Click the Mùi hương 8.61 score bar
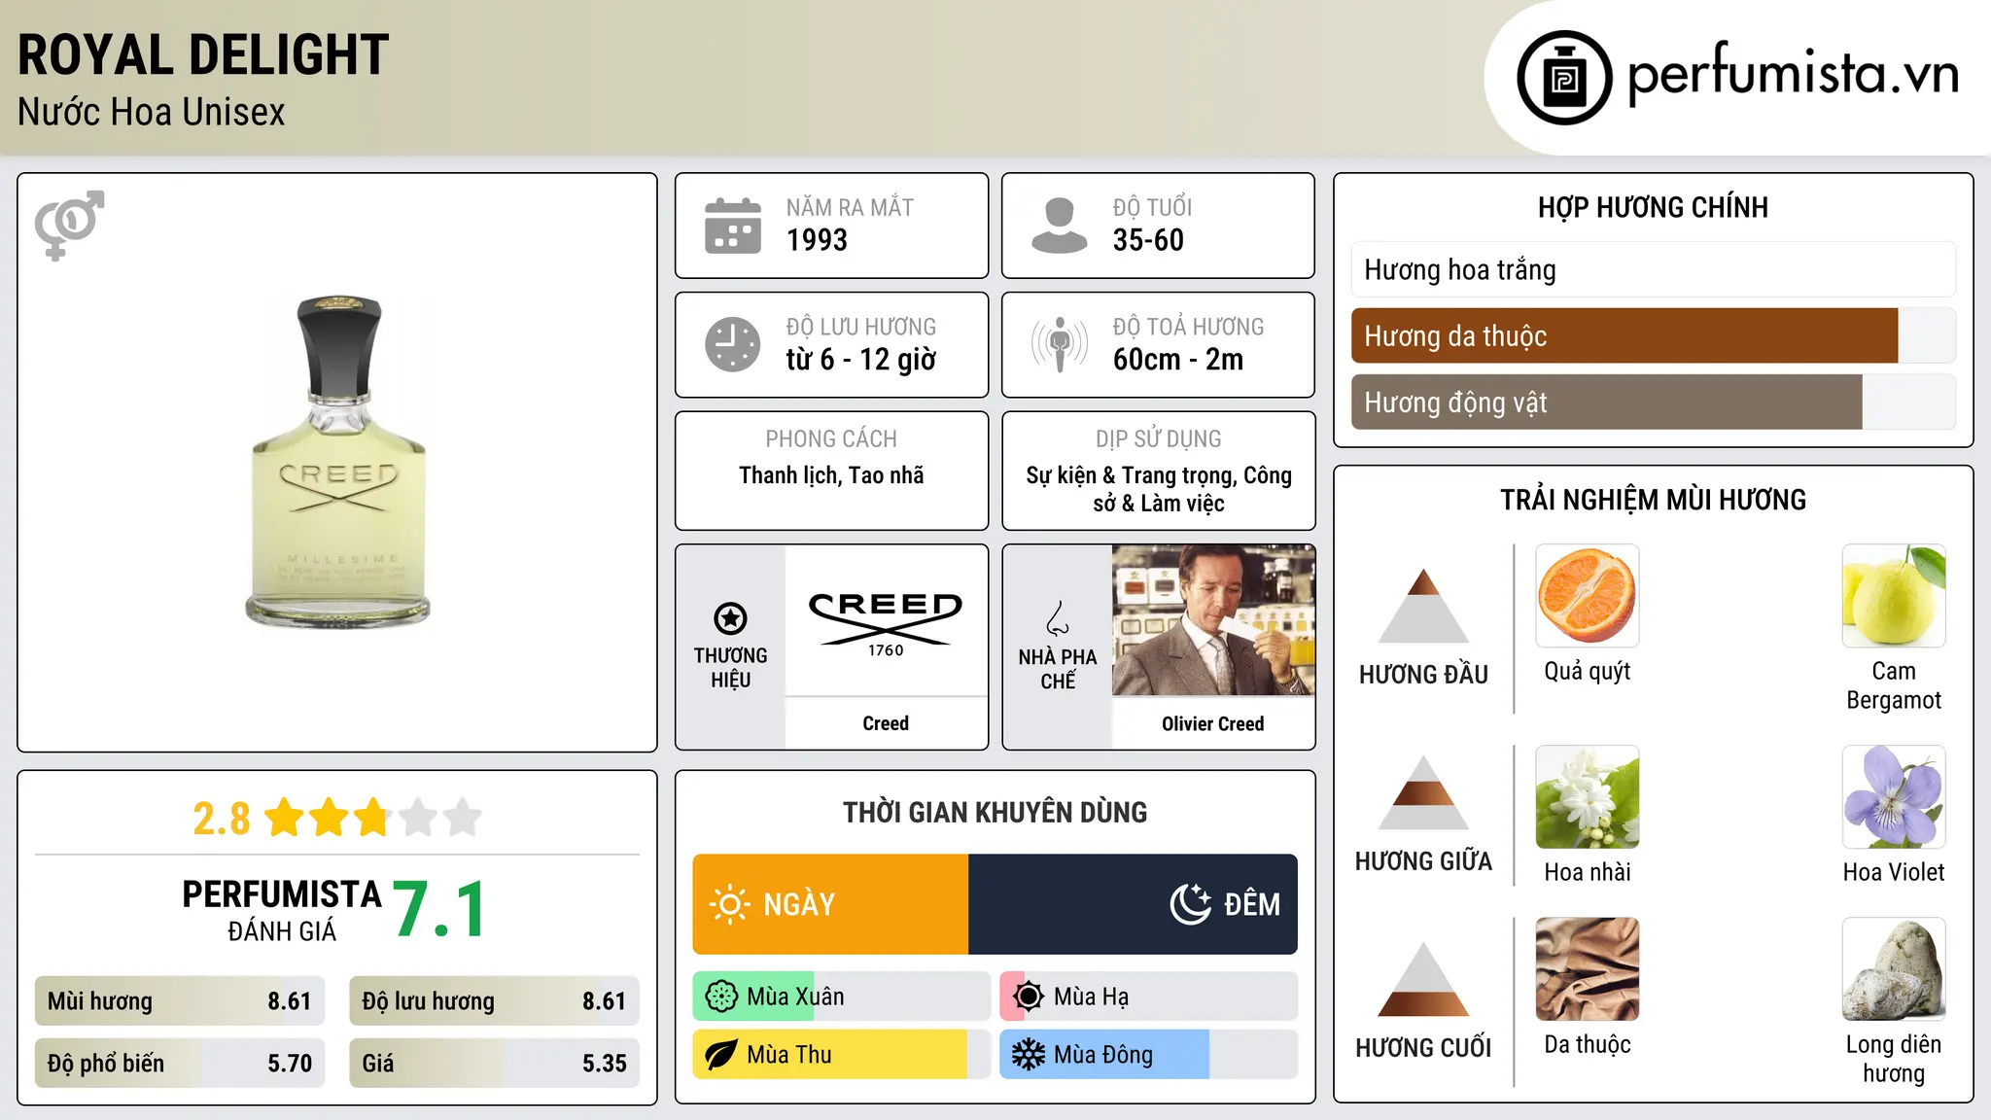The height and width of the screenshot is (1120, 1991). click(x=180, y=1001)
